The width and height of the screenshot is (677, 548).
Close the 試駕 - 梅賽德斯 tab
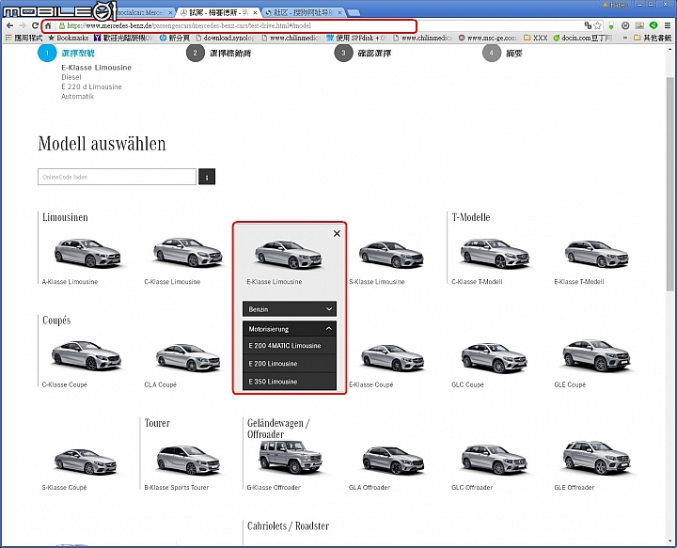(x=255, y=12)
